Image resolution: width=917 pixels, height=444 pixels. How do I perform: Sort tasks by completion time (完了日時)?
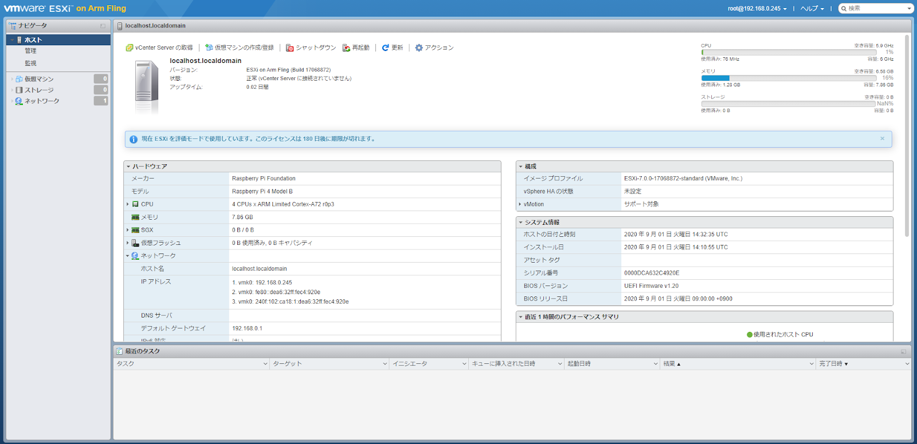pyautogui.click(x=863, y=364)
